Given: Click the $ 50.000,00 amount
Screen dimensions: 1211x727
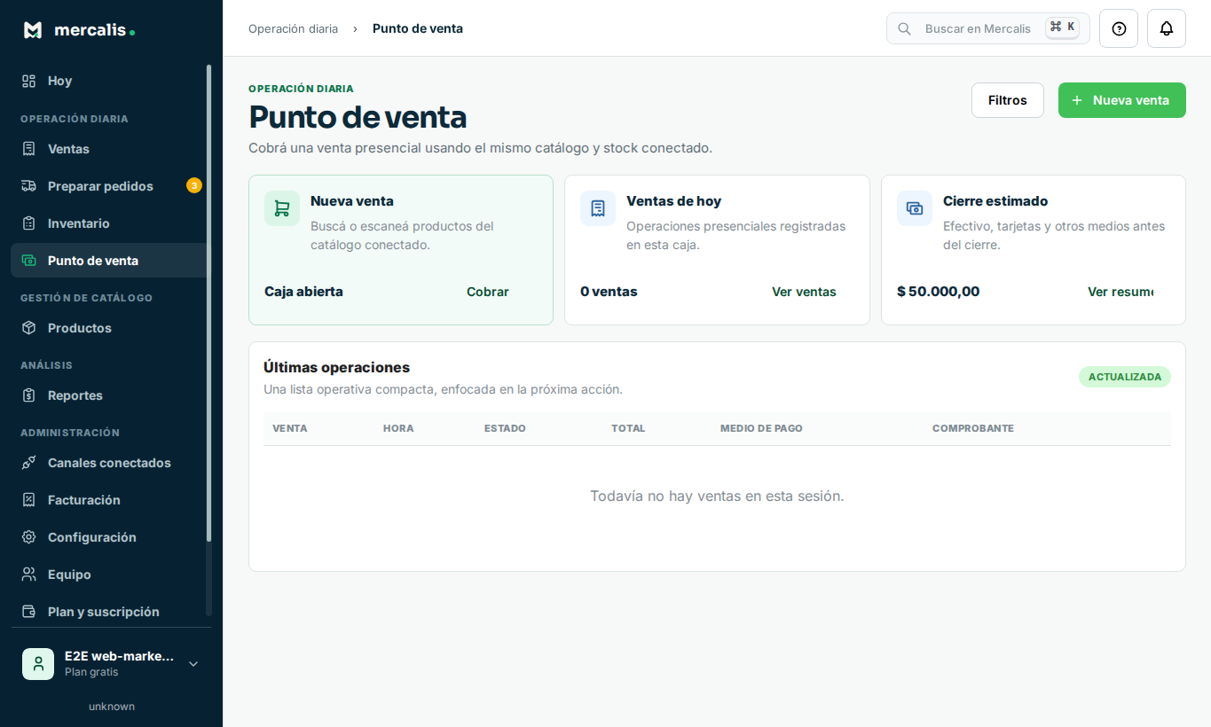Looking at the screenshot, I should pyautogui.click(x=939, y=292).
